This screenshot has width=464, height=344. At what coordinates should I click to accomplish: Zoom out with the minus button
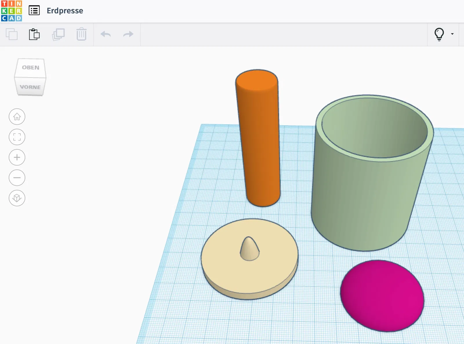(17, 178)
